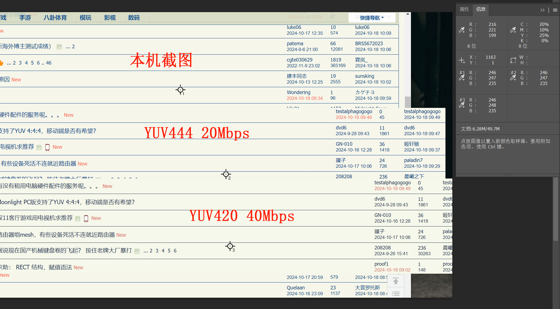Click the X/Y cursor coordinates crosshair icon
Viewport: 560px width, 309px height.
tap(462, 60)
